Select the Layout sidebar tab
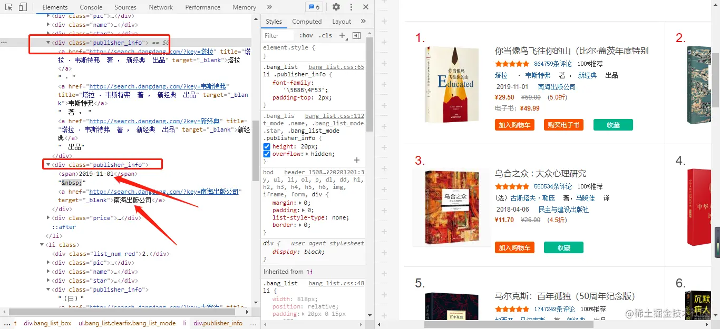Viewport: 720px width, 329px height. click(x=342, y=22)
